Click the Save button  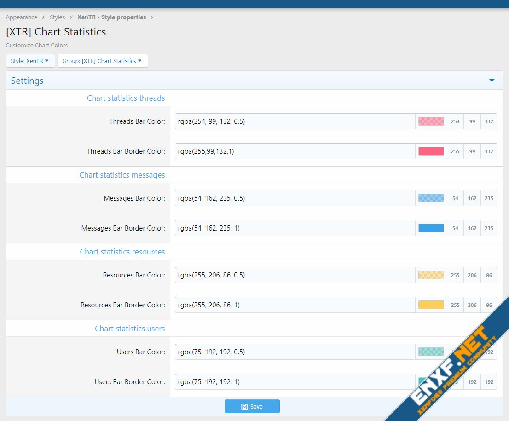click(x=252, y=406)
